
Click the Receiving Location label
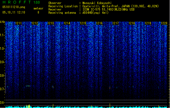(x=63, y=6)
